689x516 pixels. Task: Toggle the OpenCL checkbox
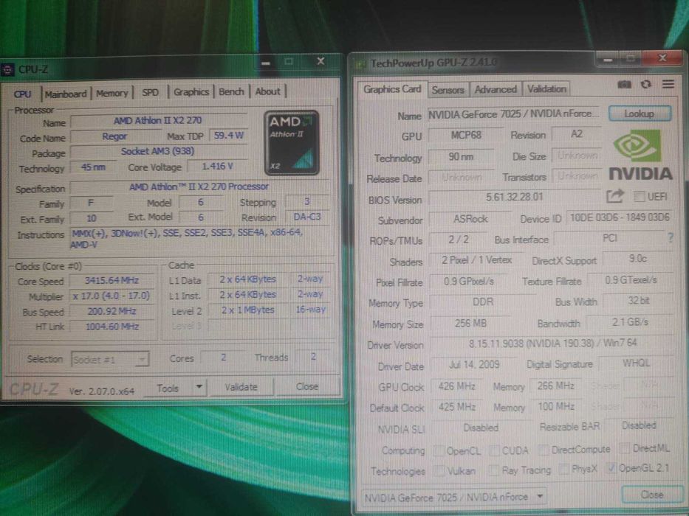click(438, 450)
